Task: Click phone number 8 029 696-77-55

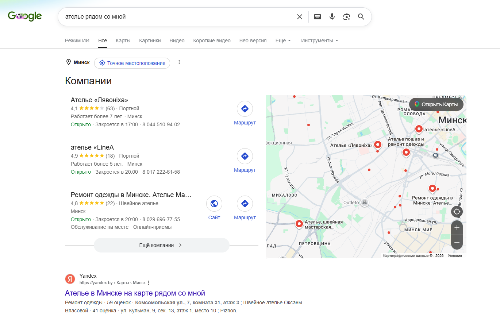Action: tap(161, 219)
